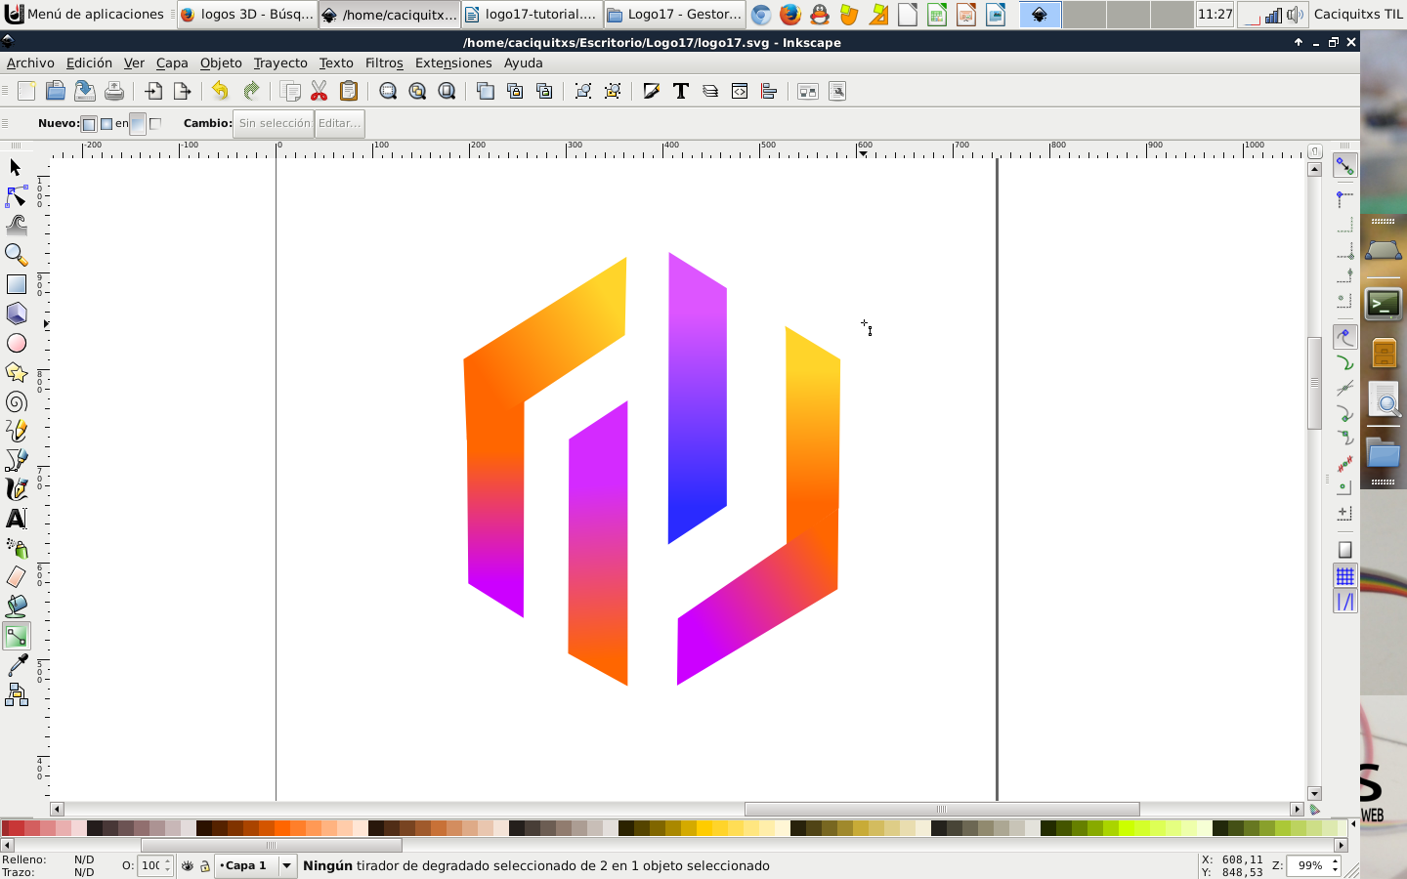Image resolution: width=1407 pixels, height=879 pixels.
Task: Select the Zoom magnifier tool
Action: click(x=16, y=255)
